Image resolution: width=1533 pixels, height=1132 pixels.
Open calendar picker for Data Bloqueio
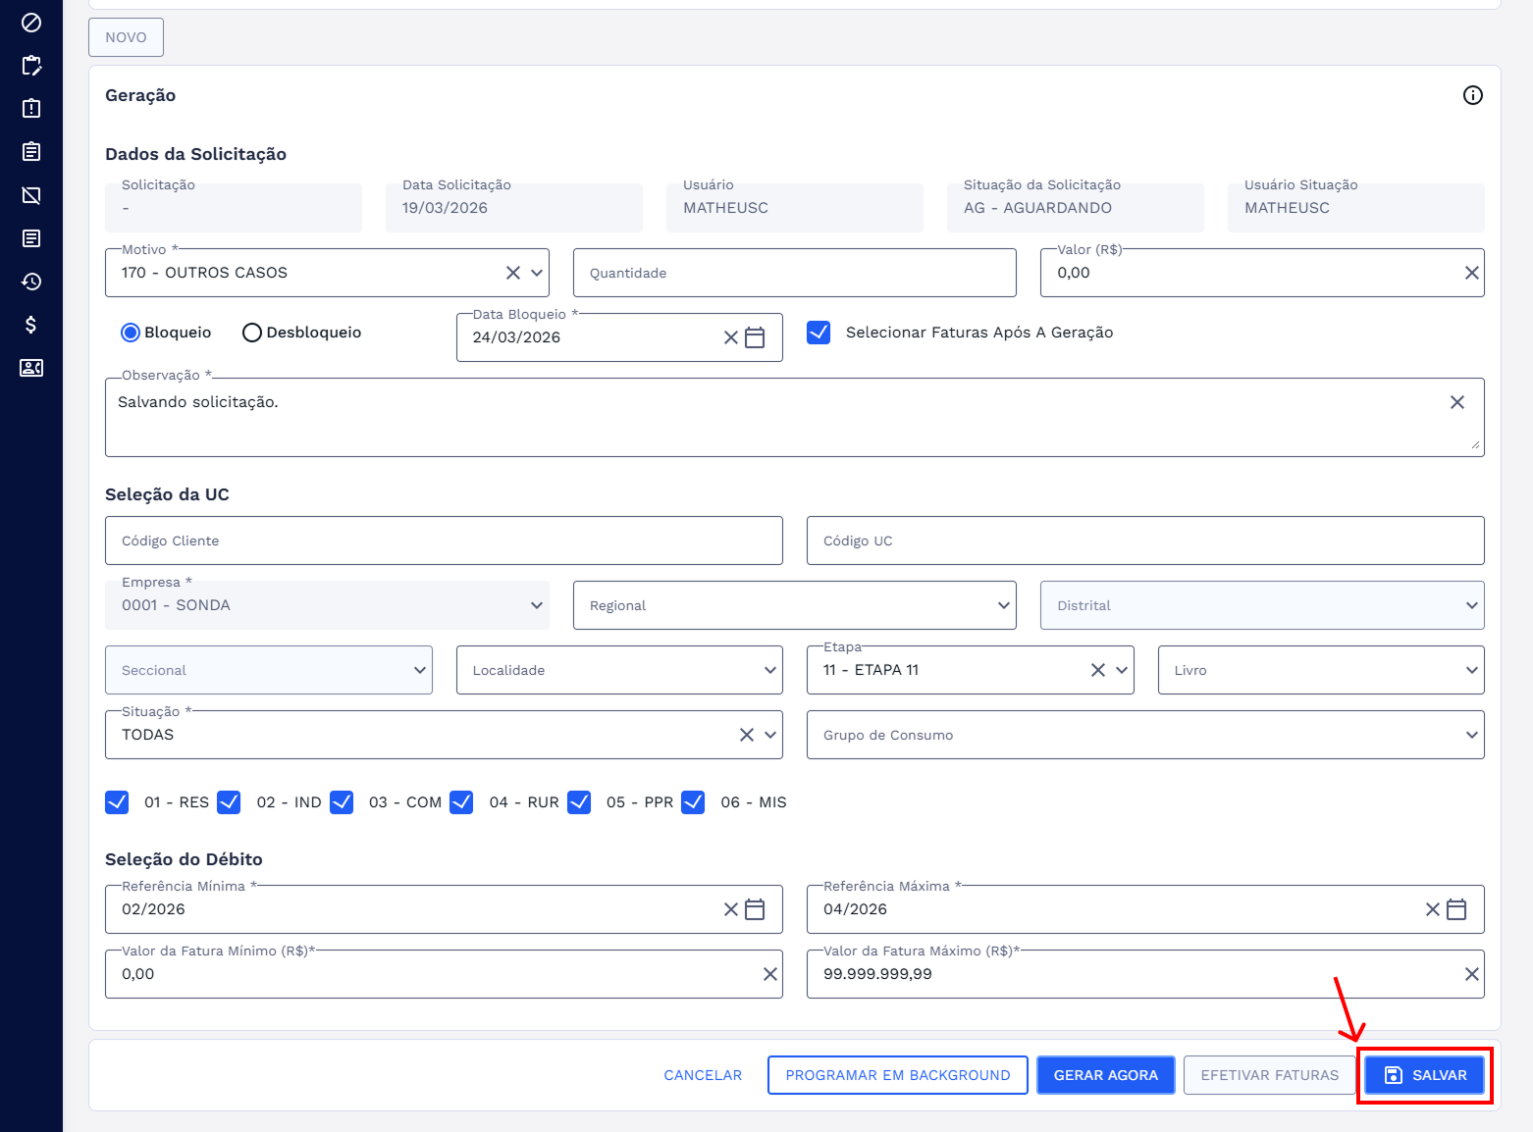tap(755, 337)
